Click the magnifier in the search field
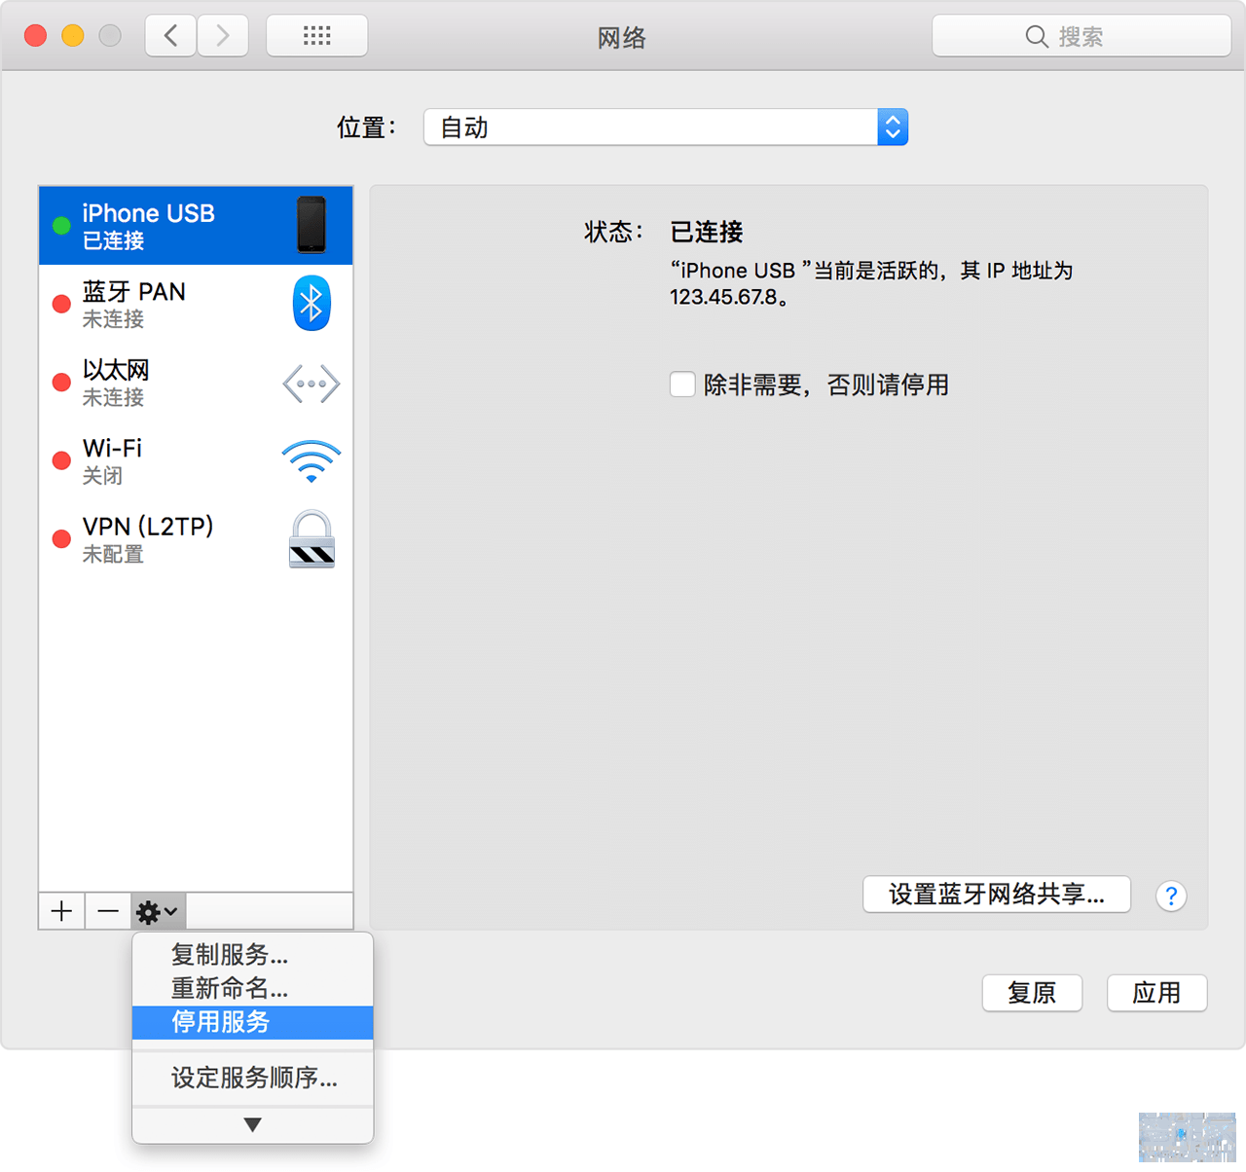 pos(1037,36)
